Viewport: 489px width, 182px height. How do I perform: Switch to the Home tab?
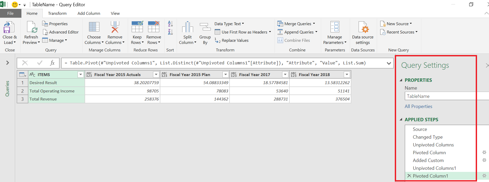32,13
